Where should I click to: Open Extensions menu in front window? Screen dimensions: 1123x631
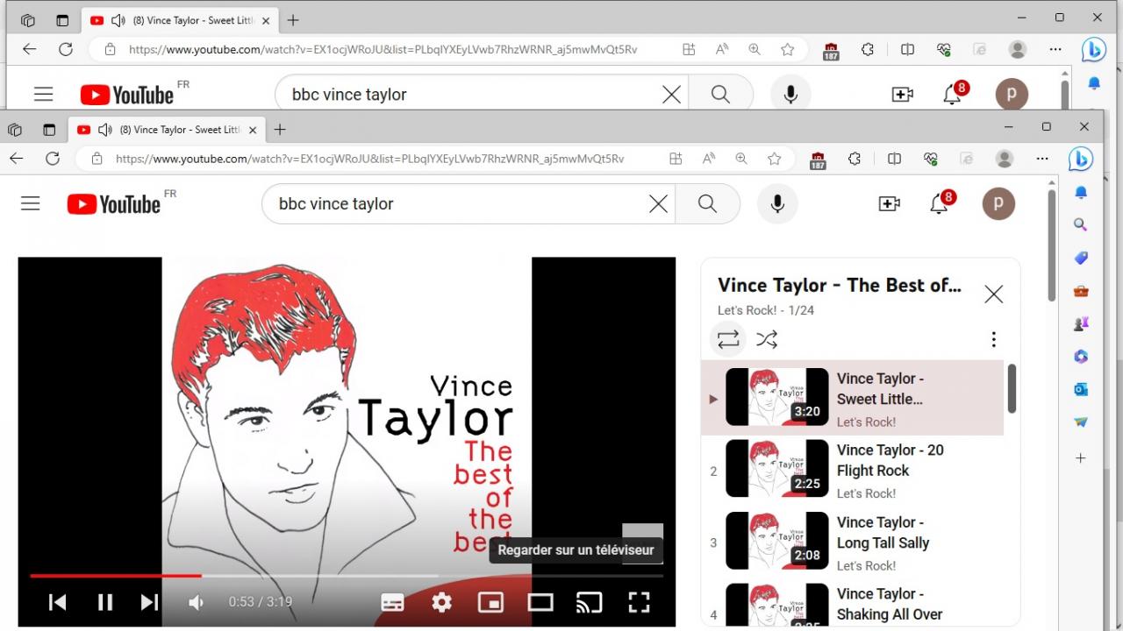click(x=855, y=159)
